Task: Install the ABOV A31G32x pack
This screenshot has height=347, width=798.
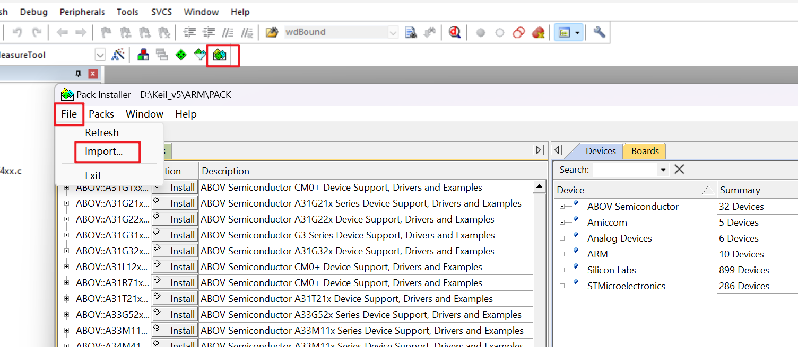Action: point(175,251)
